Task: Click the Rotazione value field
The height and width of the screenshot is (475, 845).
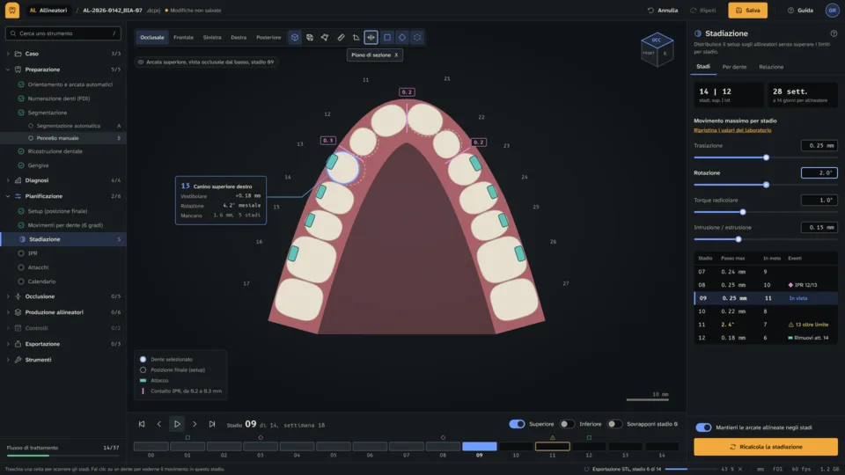Action: (819, 173)
